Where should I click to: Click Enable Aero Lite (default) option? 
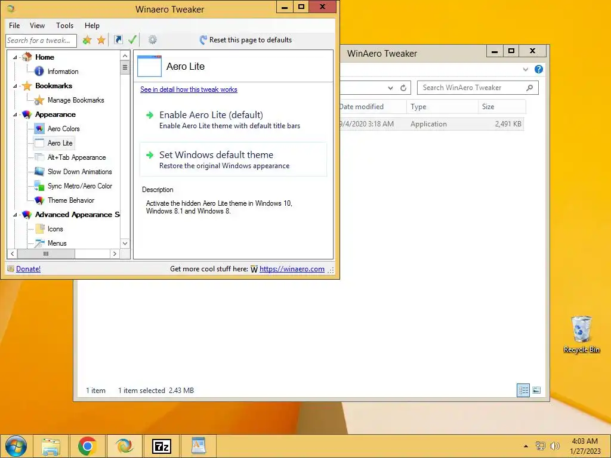[x=233, y=119]
